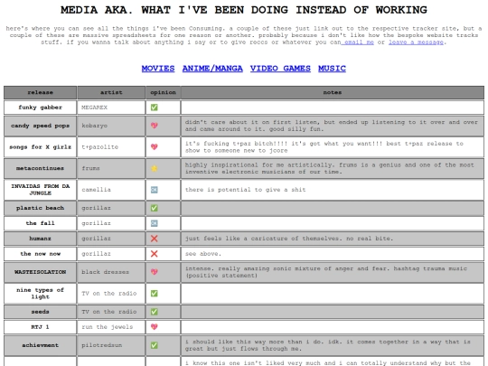Click the note 'see above.'
Image resolution: width=488 pixels, height=366 pixels.
(x=203, y=254)
